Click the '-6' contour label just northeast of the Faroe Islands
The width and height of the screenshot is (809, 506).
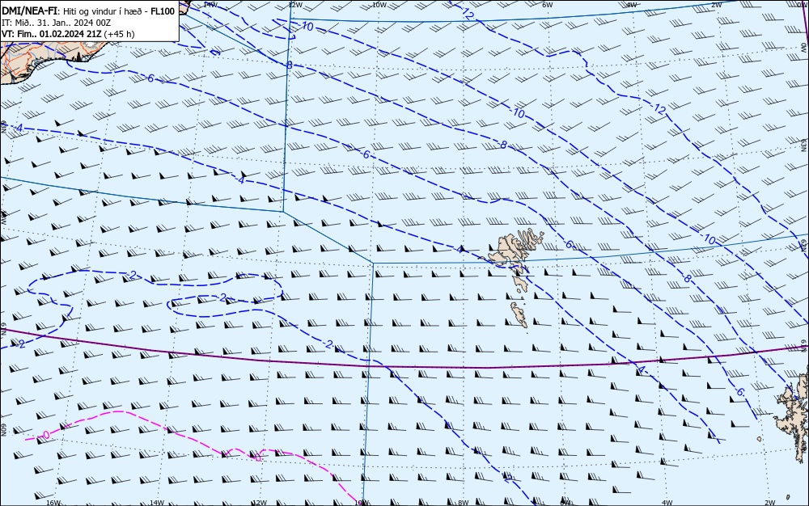(568, 244)
